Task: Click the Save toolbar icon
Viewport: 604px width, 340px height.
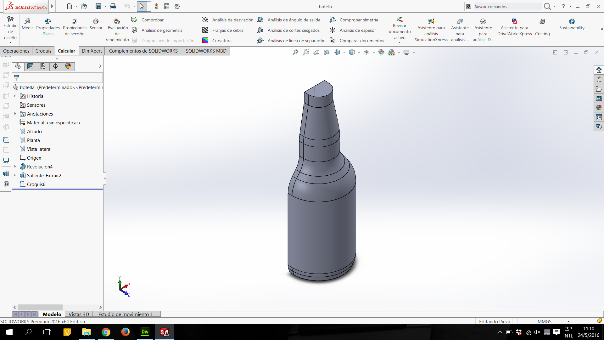Action: click(x=98, y=6)
